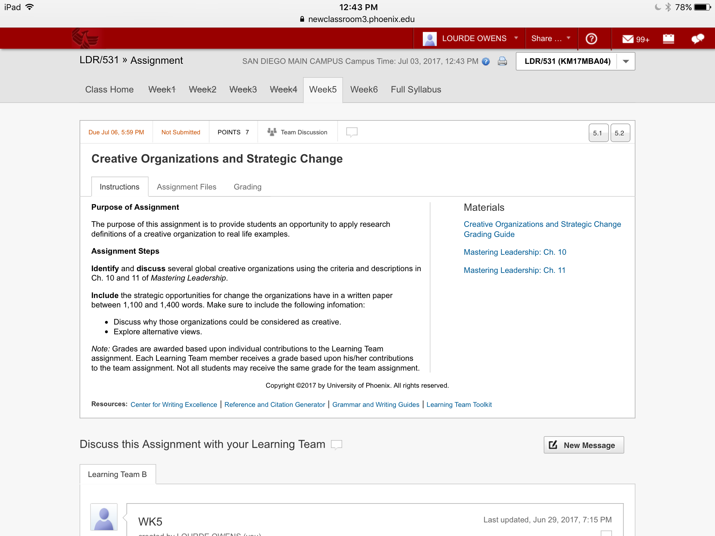
Task: Click the Team Discussion people icon
Action: (x=272, y=132)
